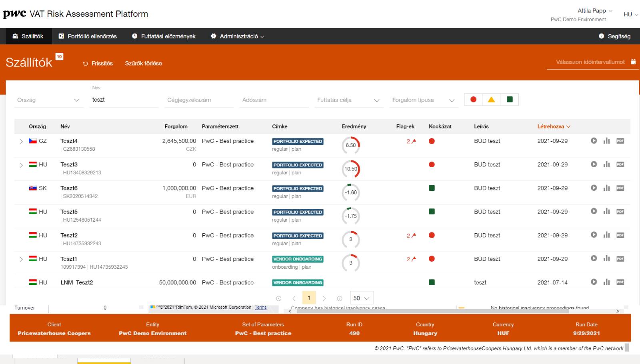Open the Portfólió ellenőrzés tab
The height and width of the screenshot is (364, 640).
(88, 36)
